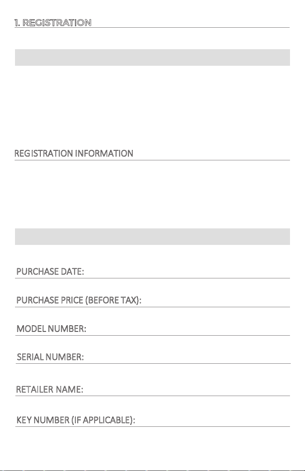
Task: Click the "SERIAL NUMBER:" label
Action: pyautogui.click(x=50, y=357)
